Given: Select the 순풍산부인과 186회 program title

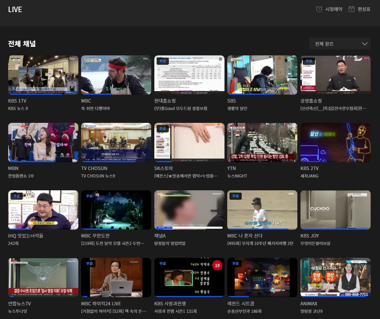Looking at the screenshot, I should 244,311.
